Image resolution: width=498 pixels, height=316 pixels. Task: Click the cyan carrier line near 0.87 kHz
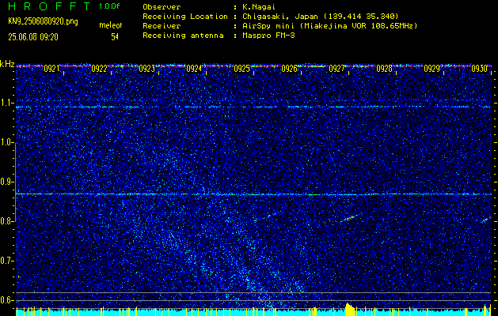click(x=253, y=194)
